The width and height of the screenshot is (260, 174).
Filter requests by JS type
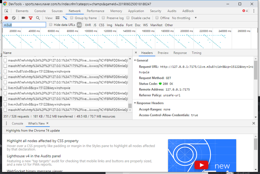coord(95,25)
